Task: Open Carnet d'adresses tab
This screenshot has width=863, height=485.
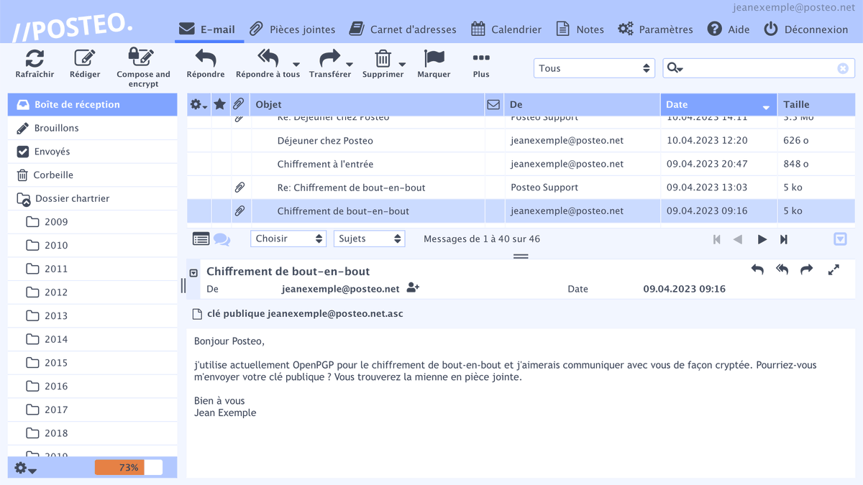Action: coord(403,29)
